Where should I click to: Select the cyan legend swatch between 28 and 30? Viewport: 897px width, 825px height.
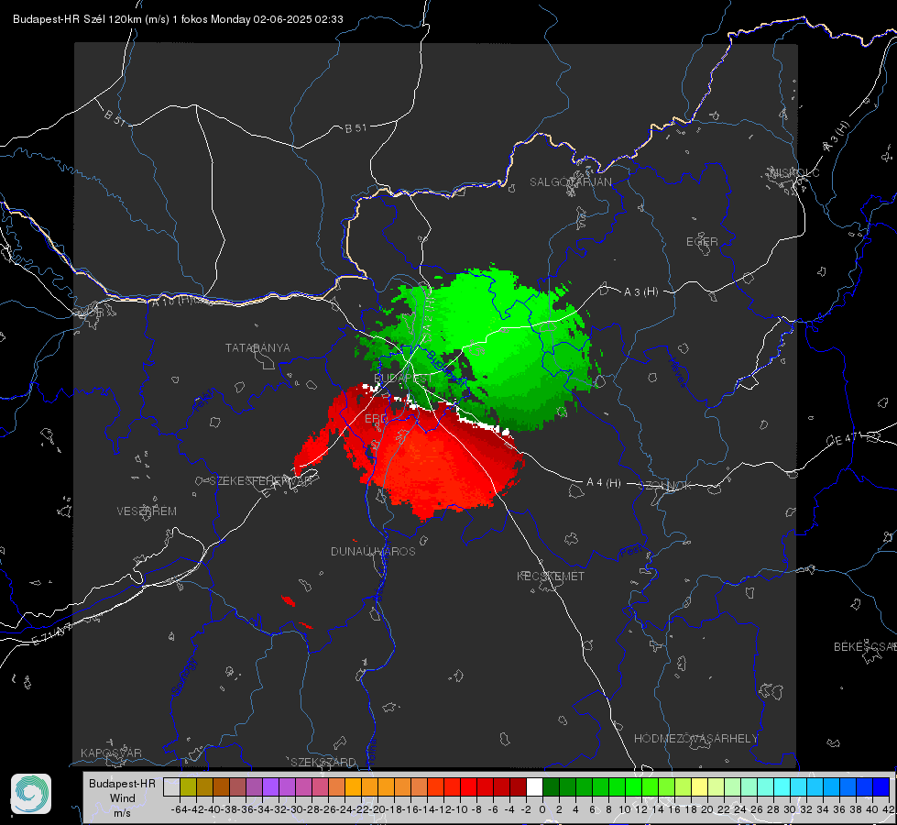coord(782,786)
